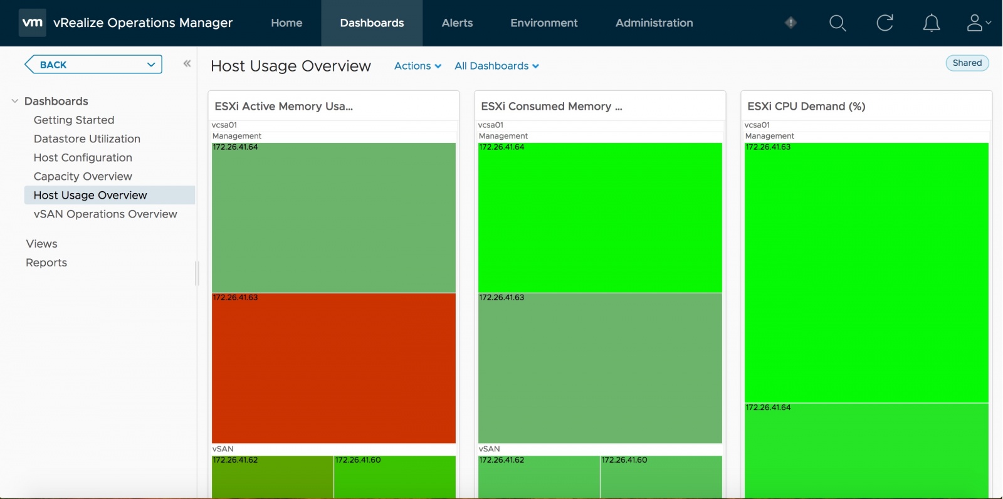1003x499 pixels.
Task: Go to the Home tab
Action: pyautogui.click(x=286, y=23)
